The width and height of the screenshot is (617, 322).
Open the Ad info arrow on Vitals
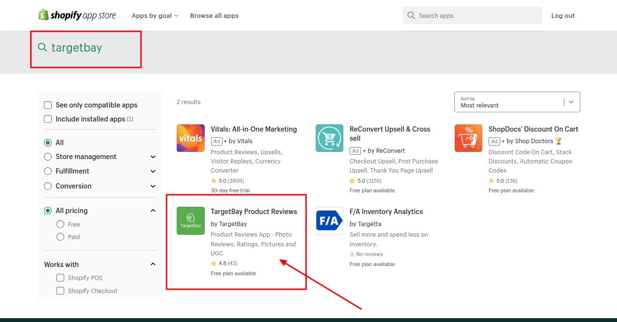pos(225,142)
